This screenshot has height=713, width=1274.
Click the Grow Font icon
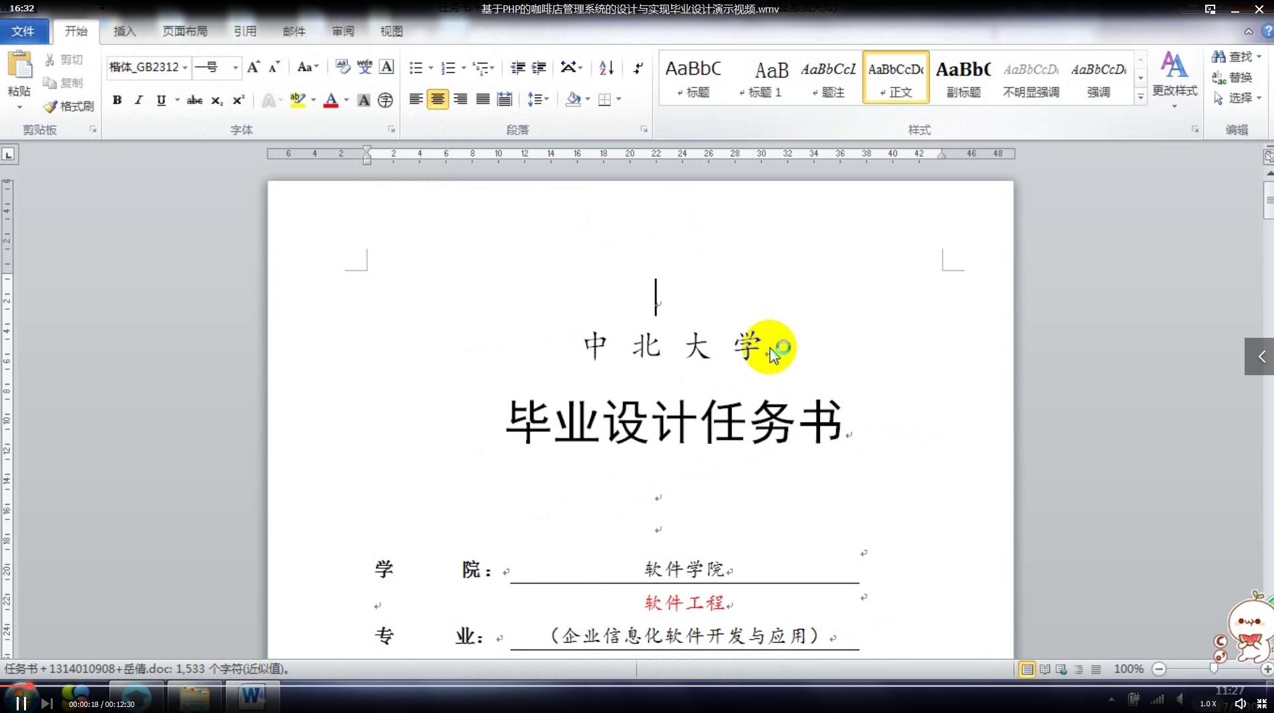tap(253, 67)
